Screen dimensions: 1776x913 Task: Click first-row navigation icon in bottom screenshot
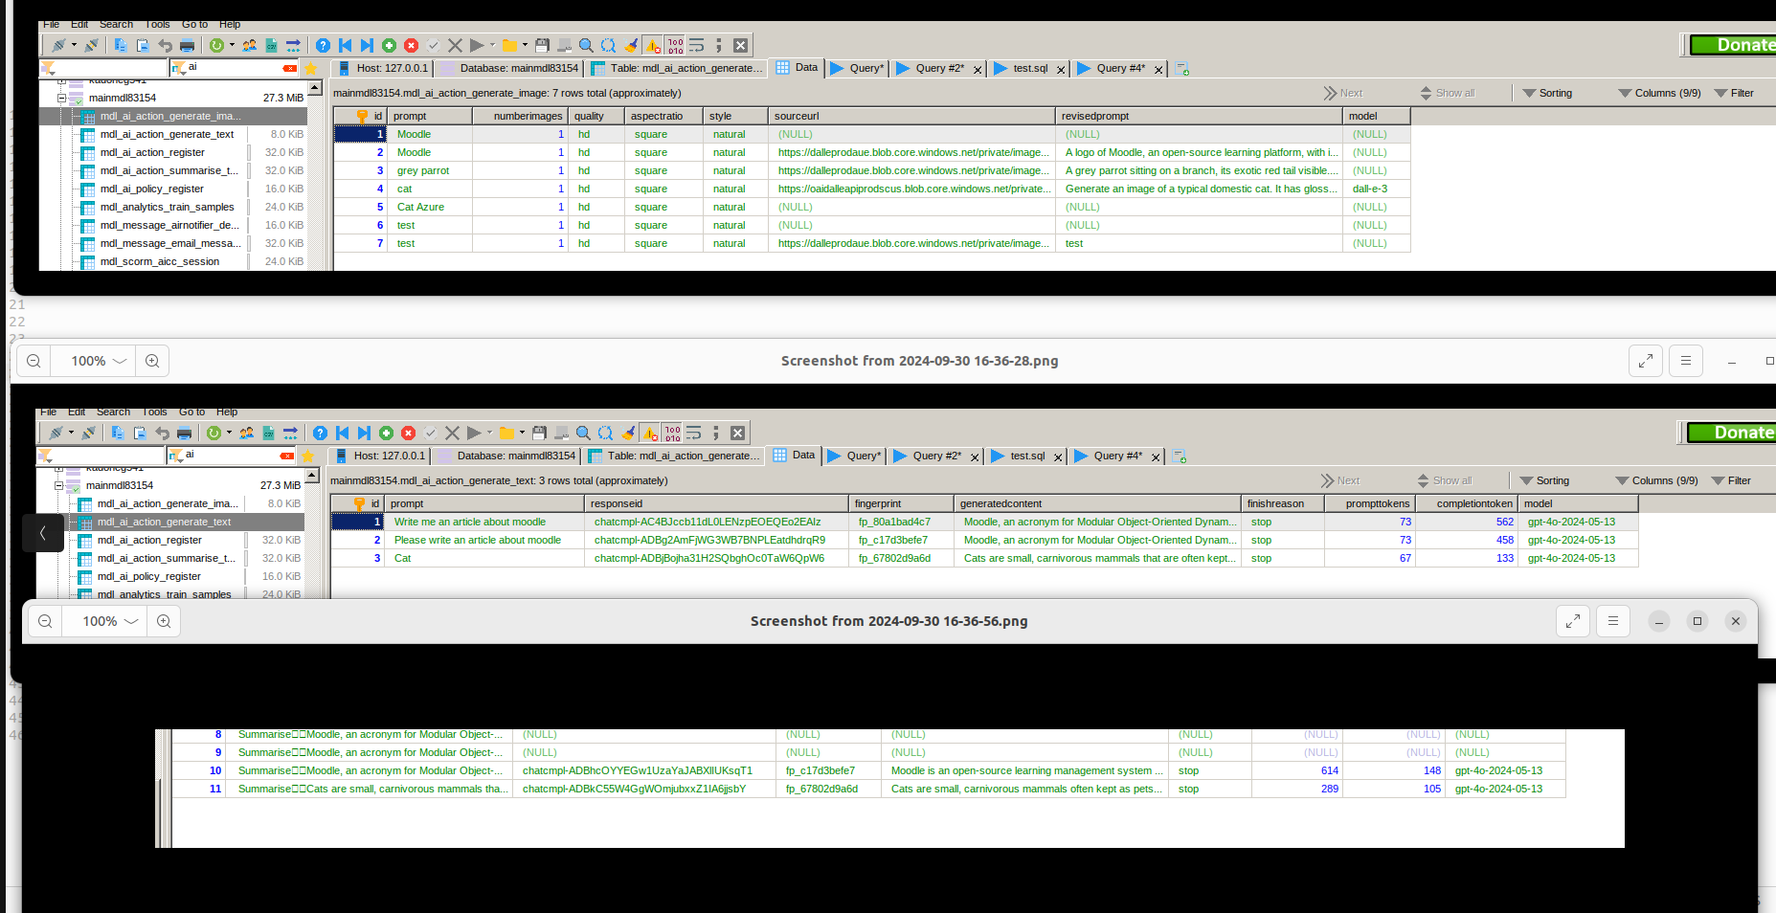[x=342, y=433]
